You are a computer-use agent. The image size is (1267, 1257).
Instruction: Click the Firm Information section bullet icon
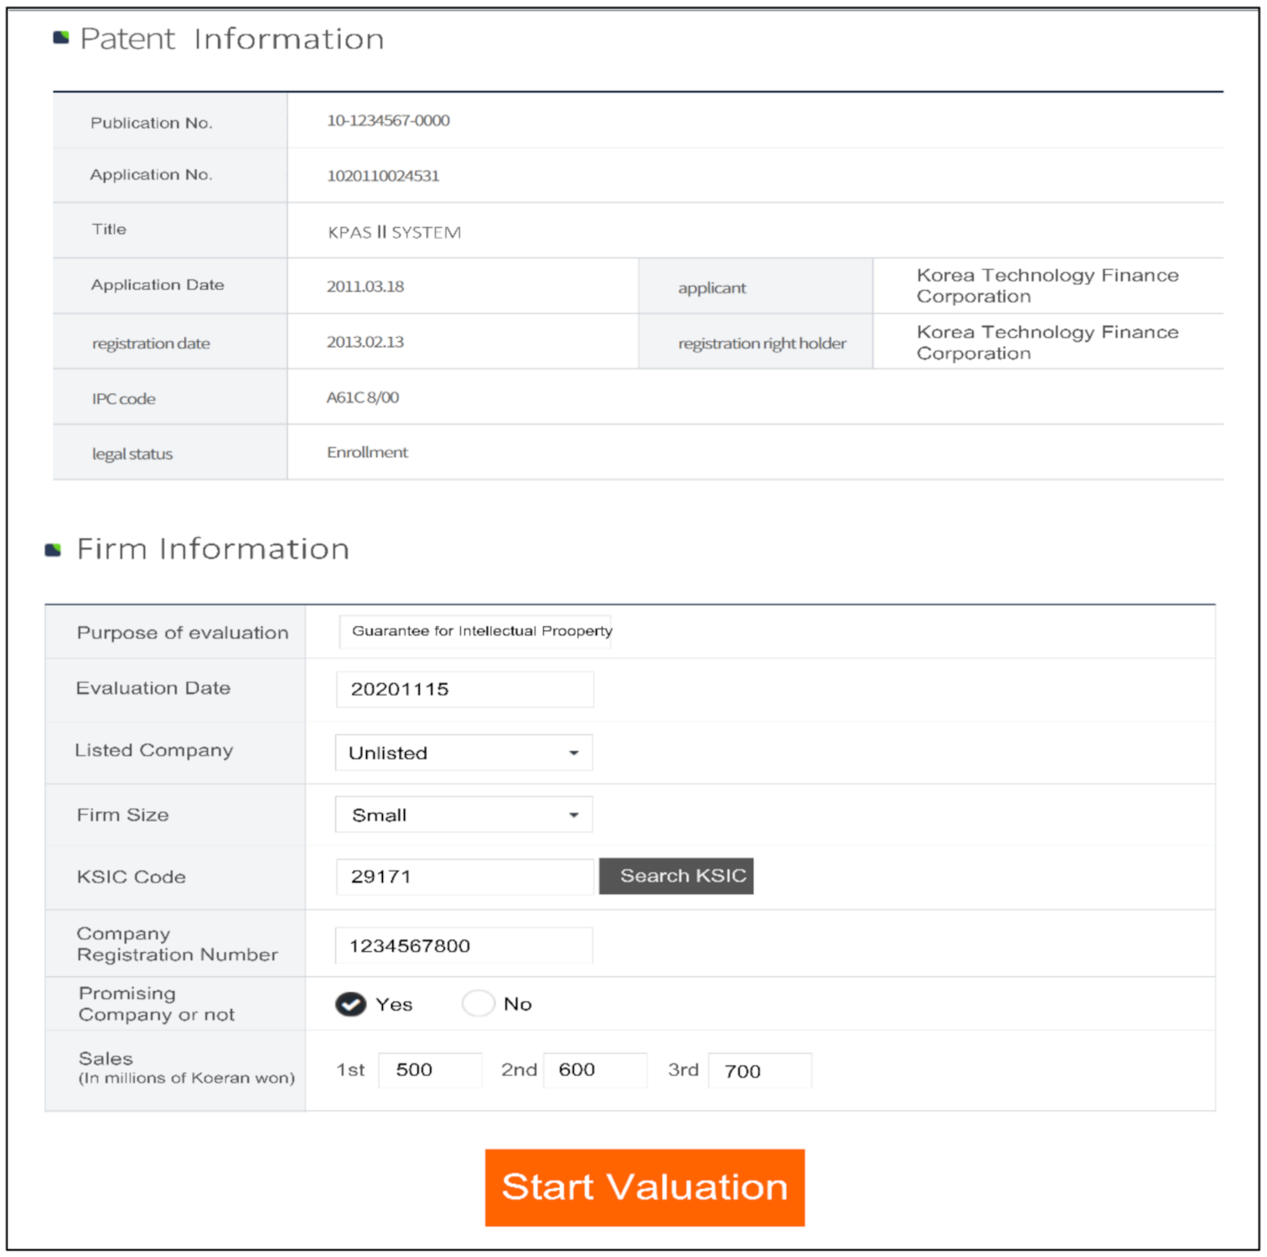(54, 550)
